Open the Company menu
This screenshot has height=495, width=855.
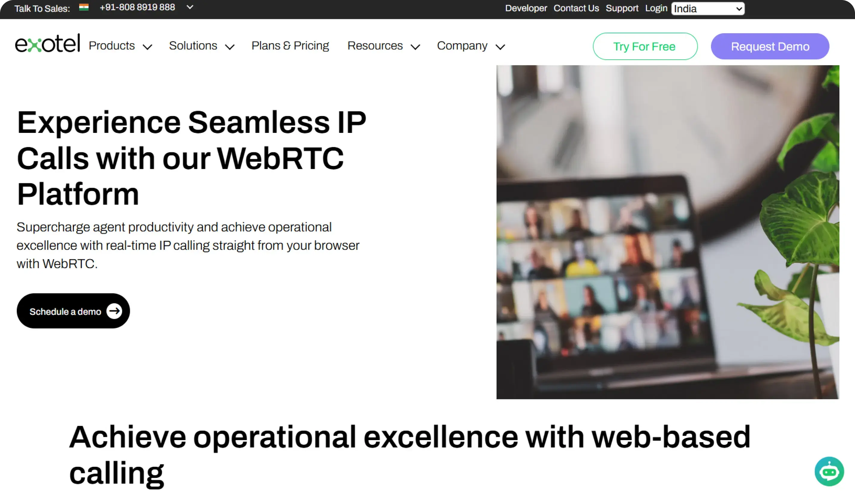click(x=462, y=46)
